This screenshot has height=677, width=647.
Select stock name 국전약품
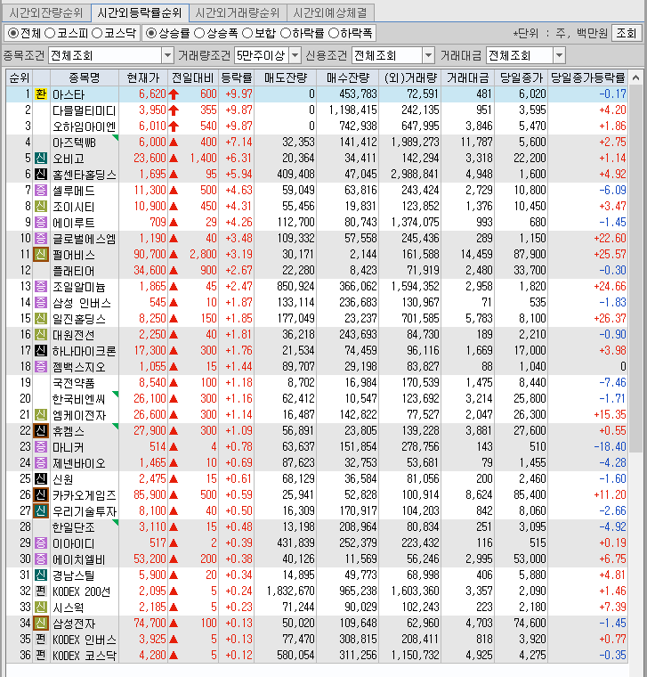tap(73, 383)
